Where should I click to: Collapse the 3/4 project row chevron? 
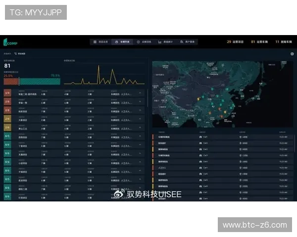[140, 93]
